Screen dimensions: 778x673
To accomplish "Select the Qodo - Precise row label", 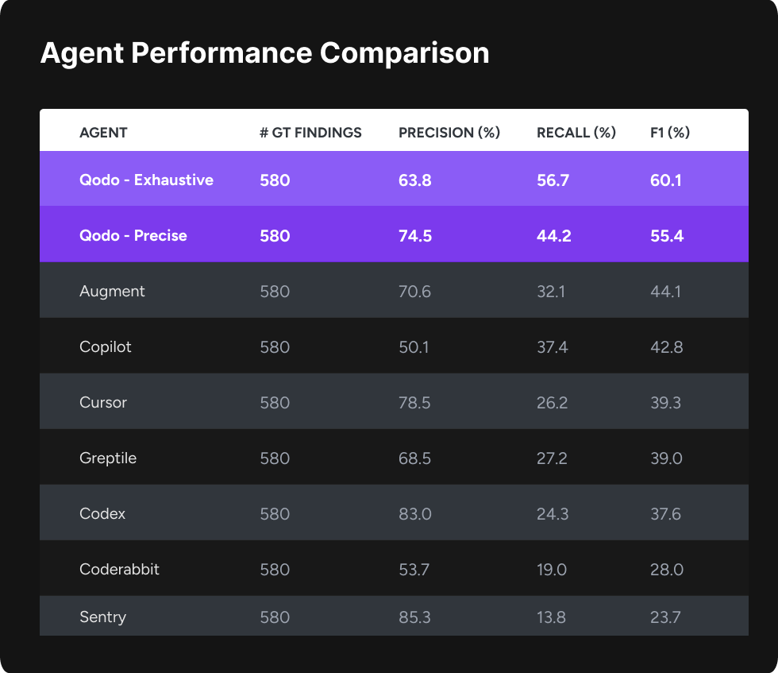I will (133, 236).
